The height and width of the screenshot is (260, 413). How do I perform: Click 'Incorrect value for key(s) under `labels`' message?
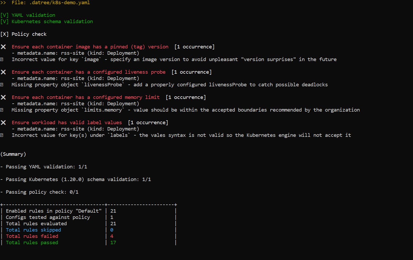[x=181, y=135]
